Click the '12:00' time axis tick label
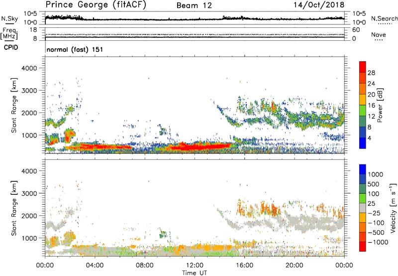Viewport: 398px width, 276px height. 195,266
